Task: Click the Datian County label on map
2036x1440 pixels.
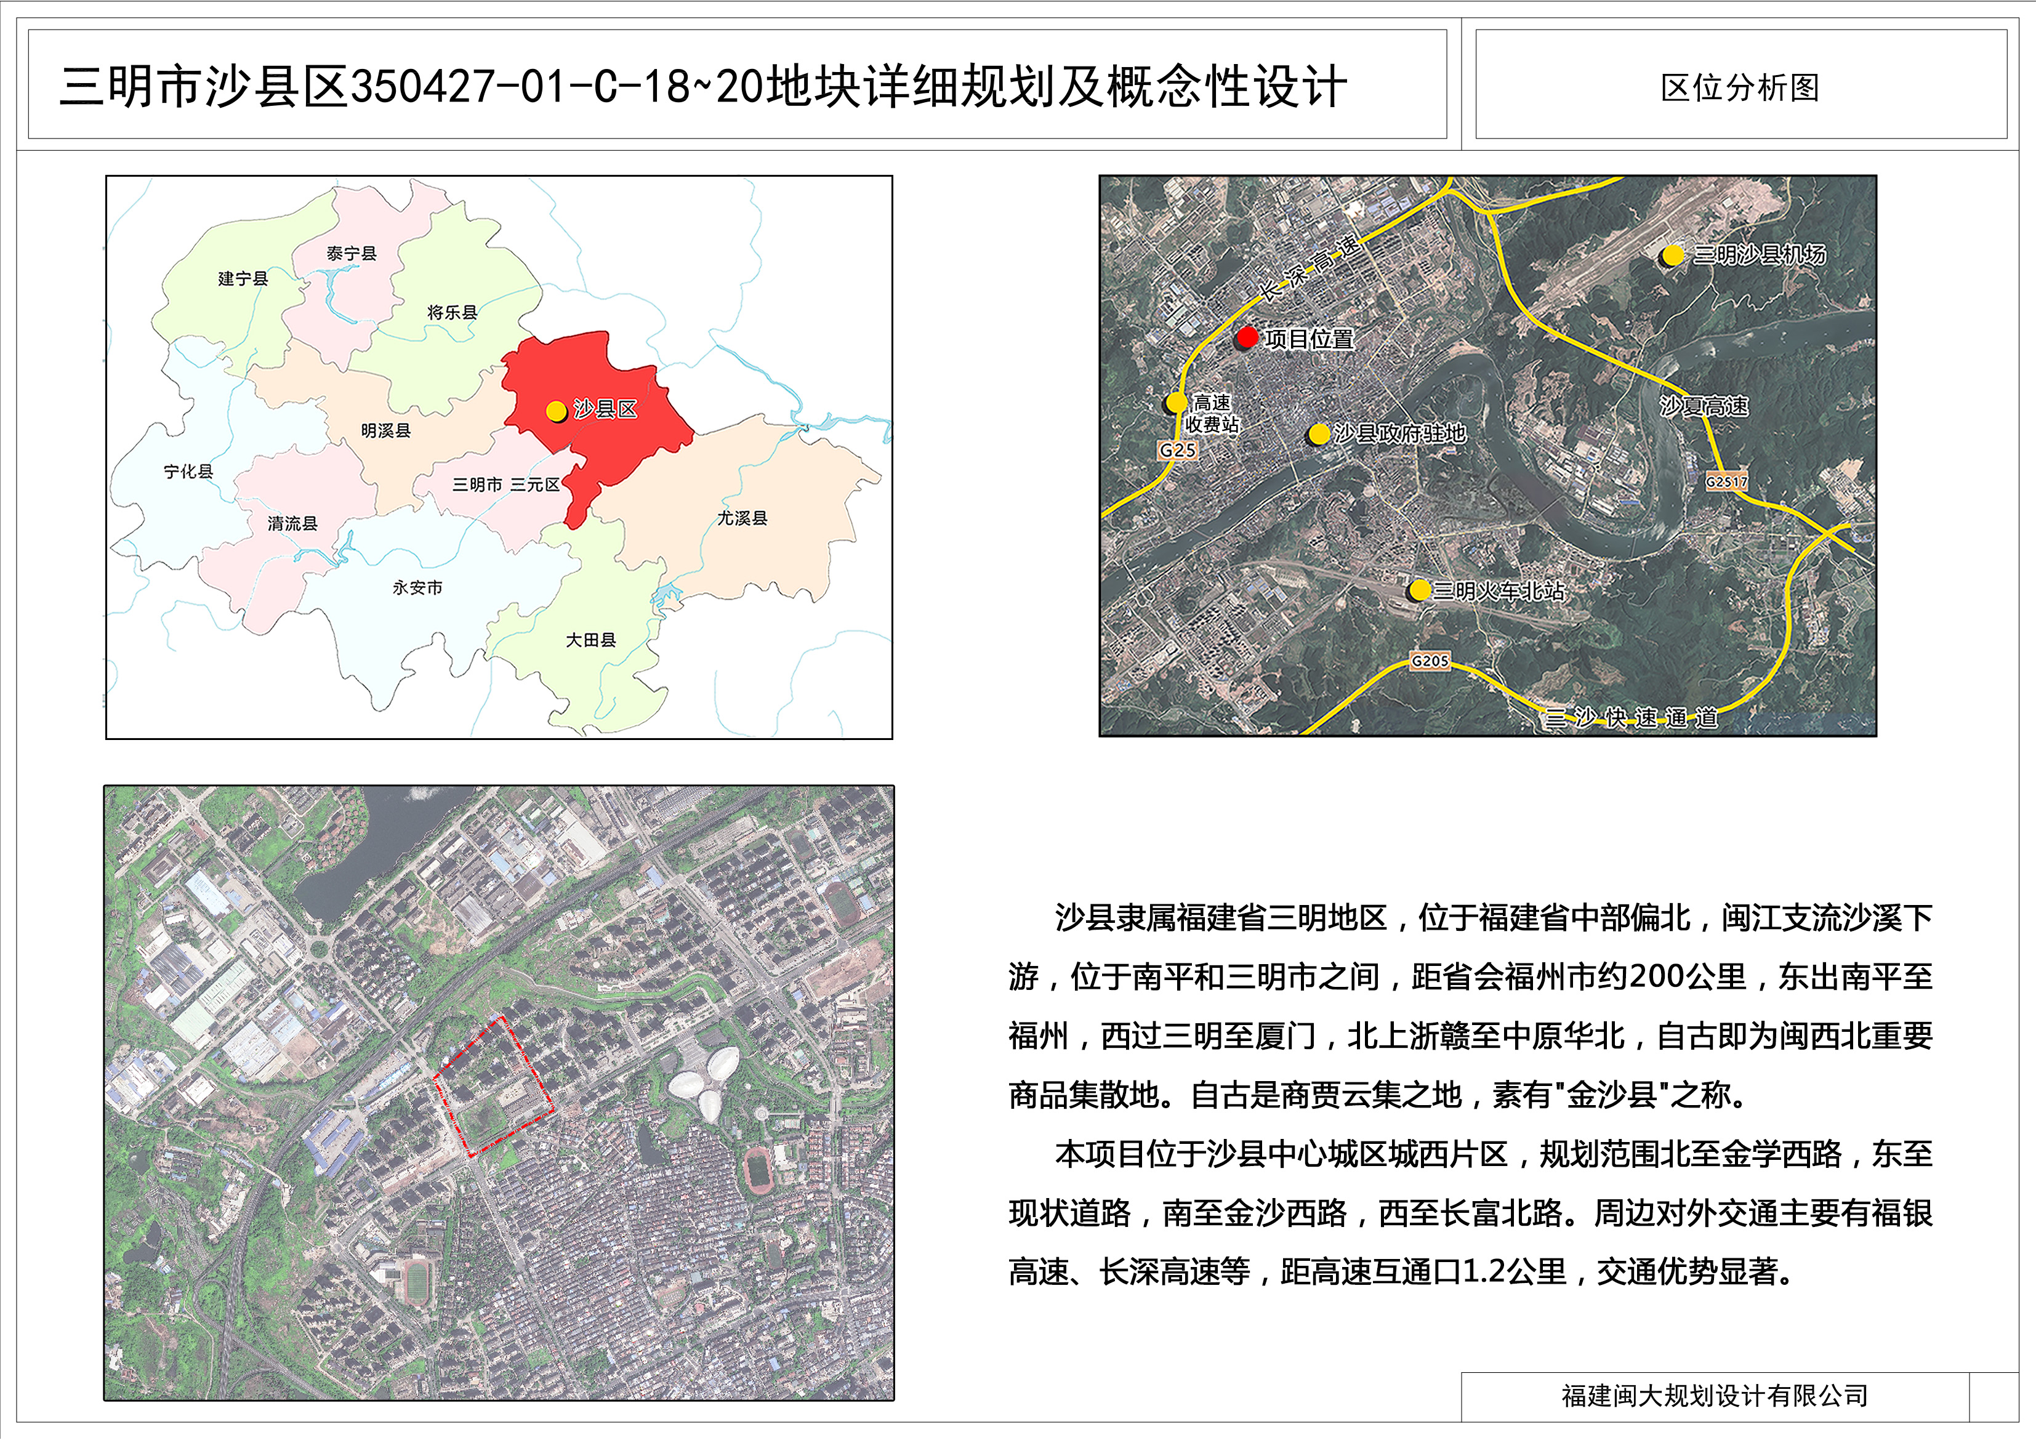Action: 590,639
